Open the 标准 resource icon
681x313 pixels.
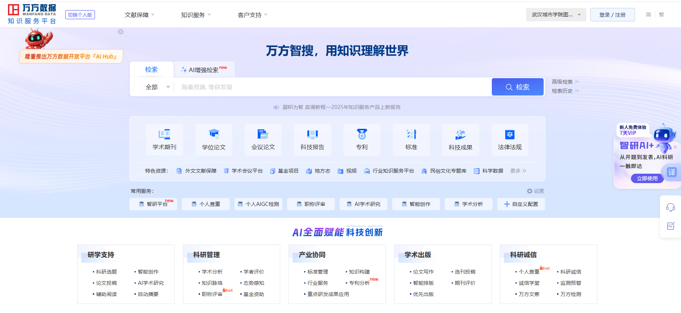(x=411, y=140)
